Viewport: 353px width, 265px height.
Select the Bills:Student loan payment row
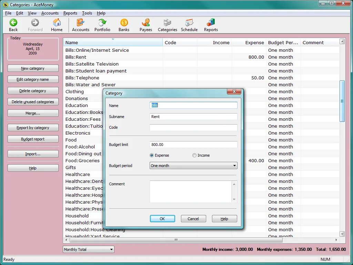pyautogui.click(x=201, y=71)
